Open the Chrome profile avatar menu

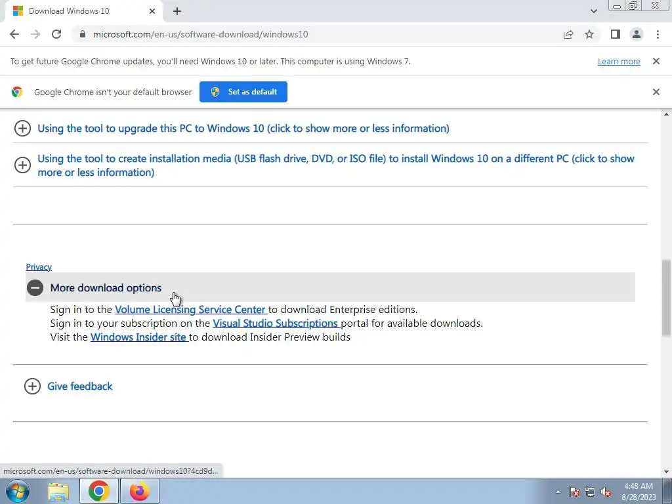[x=637, y=34]
